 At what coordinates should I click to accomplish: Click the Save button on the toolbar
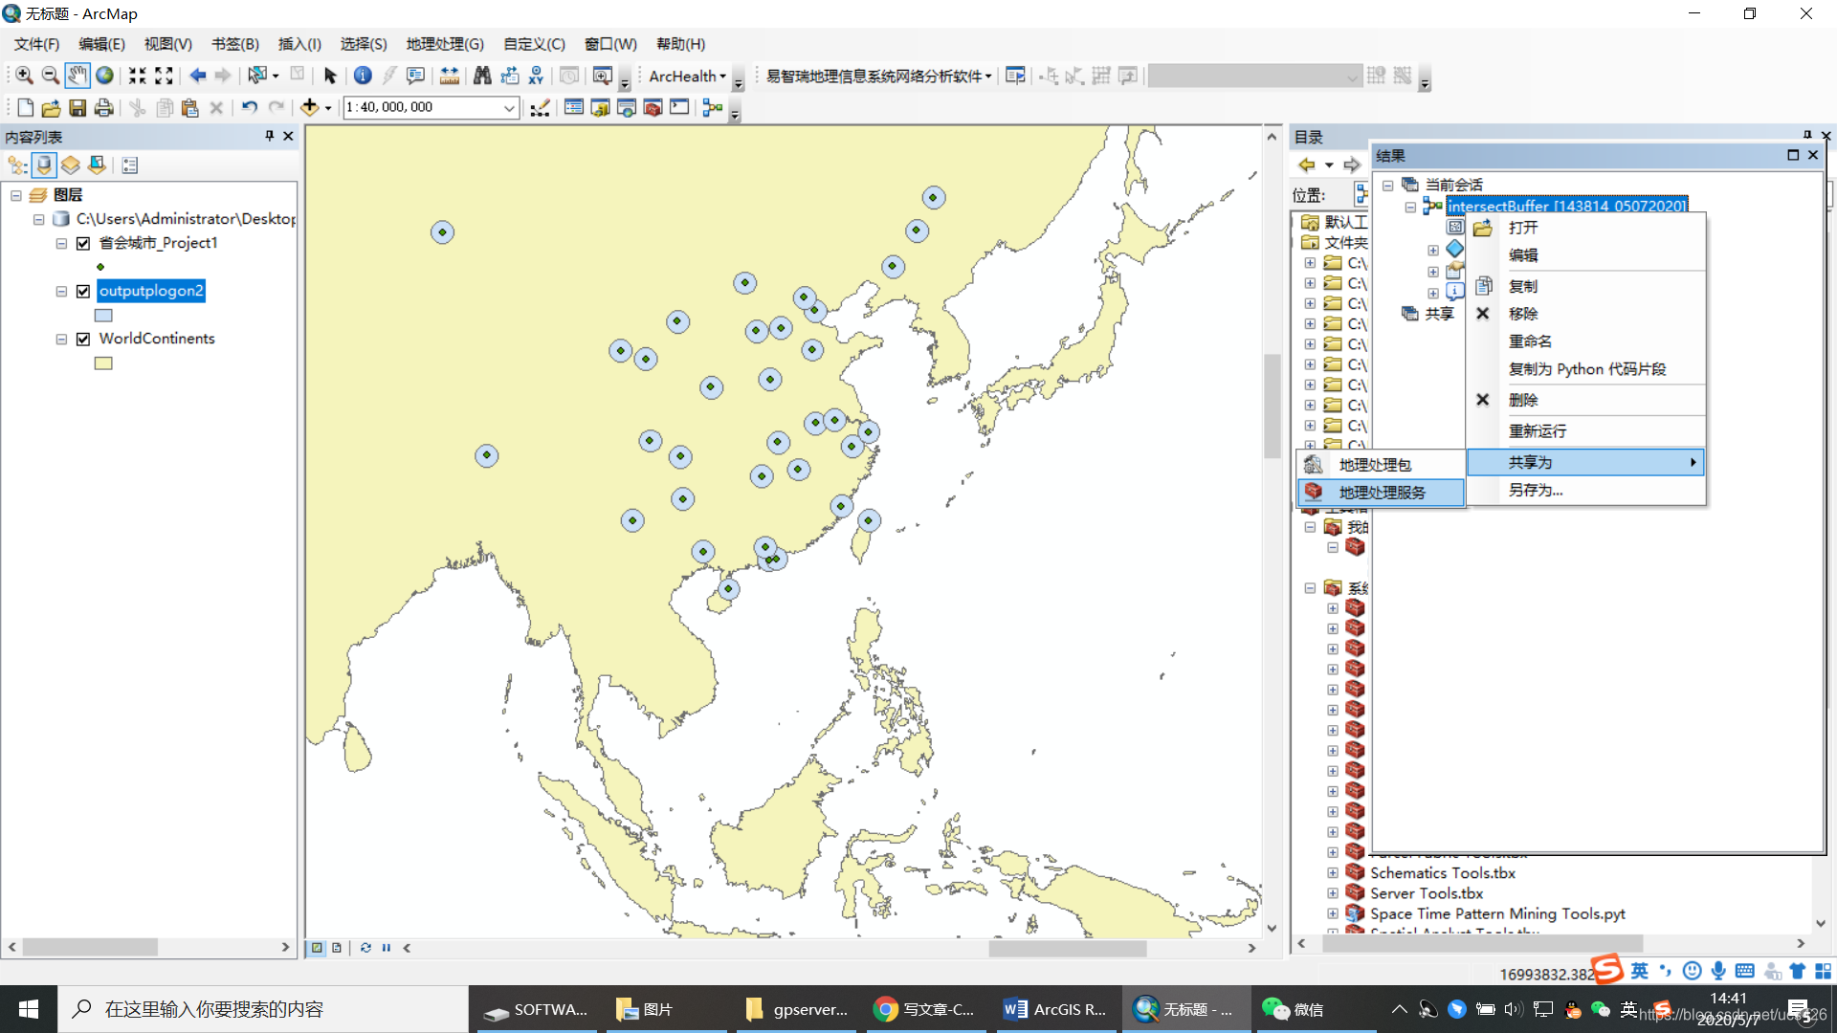[77, 108]
